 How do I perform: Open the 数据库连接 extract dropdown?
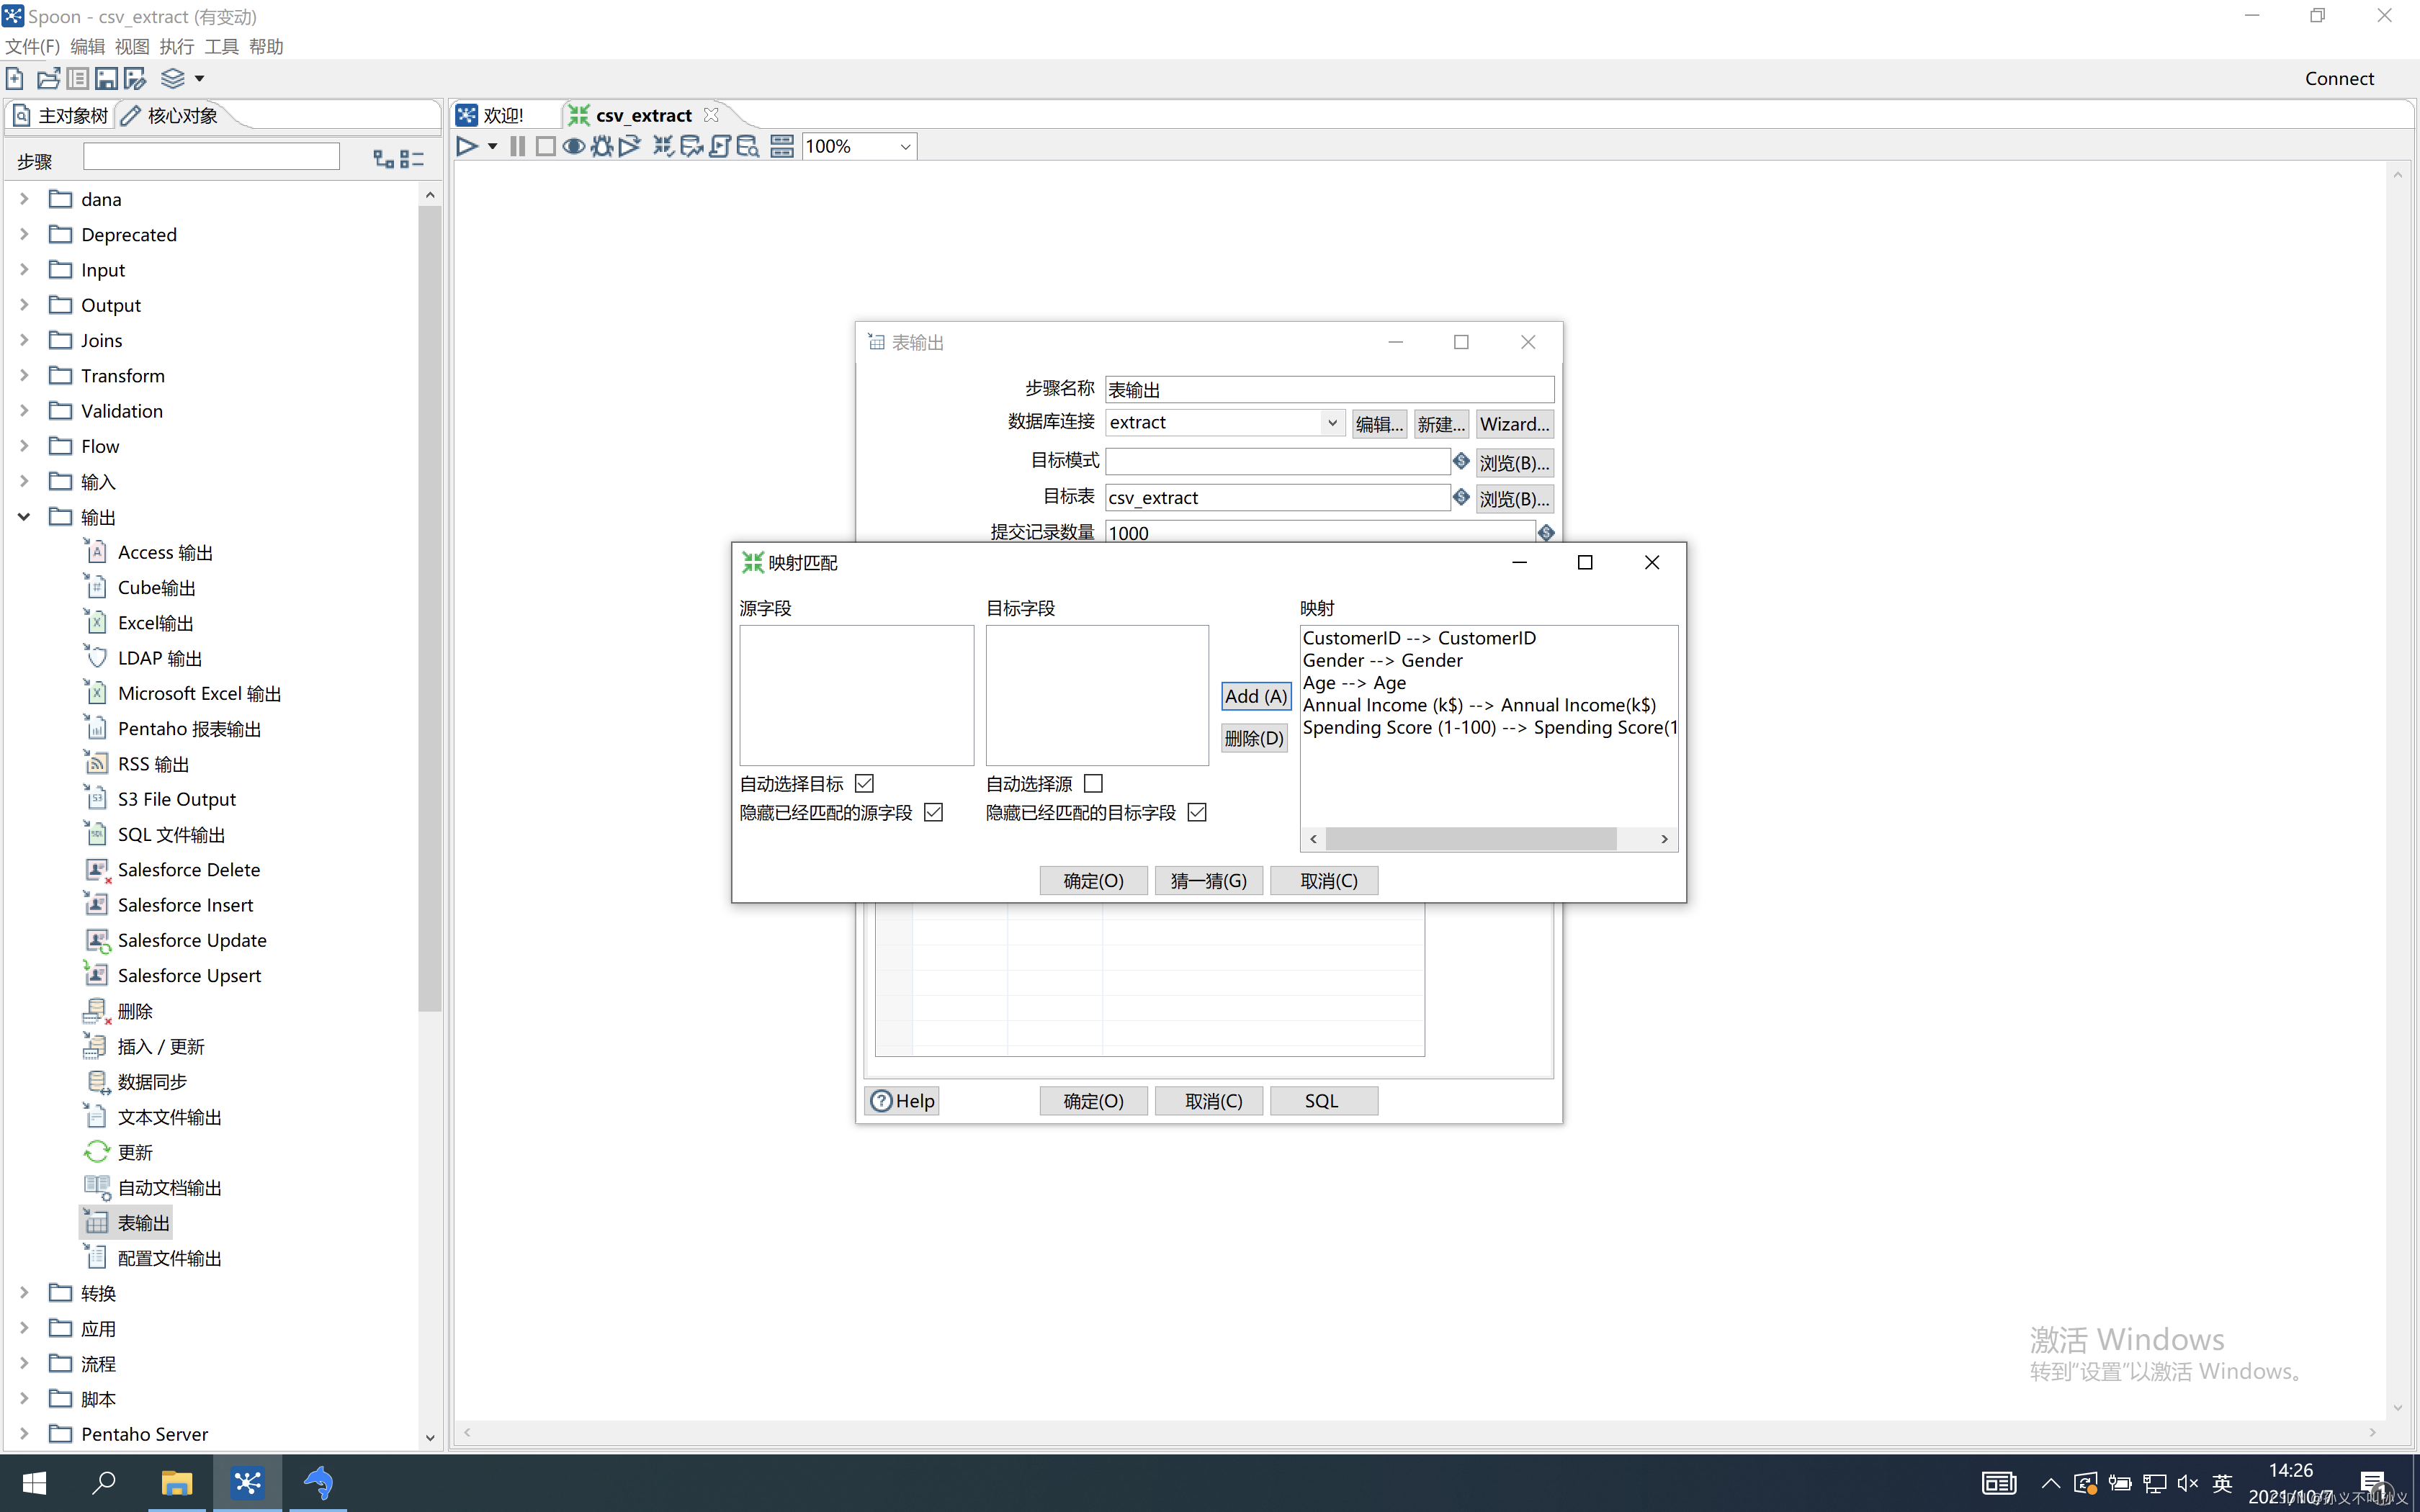coord(1331,423)
